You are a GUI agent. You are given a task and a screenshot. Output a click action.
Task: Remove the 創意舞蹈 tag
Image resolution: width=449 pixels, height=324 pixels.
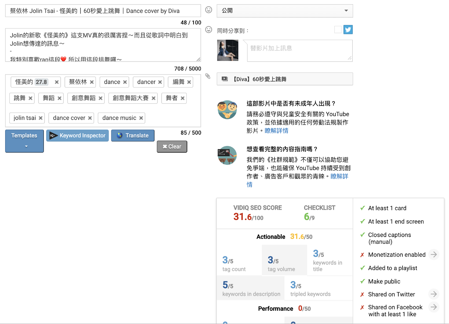coord(101,98)
